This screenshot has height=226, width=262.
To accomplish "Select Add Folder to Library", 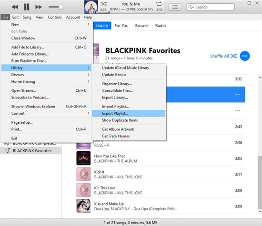I will 46,54.
